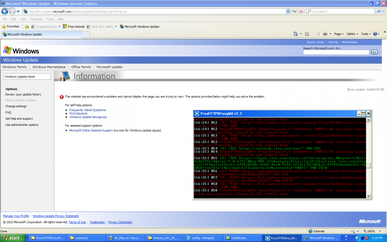Click the Help question-mark icon
The height and width of the screenshot is (242, 387).
click(375, 34)
